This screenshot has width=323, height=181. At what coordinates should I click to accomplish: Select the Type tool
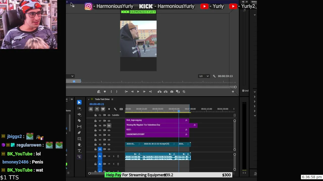pos(79,151)
